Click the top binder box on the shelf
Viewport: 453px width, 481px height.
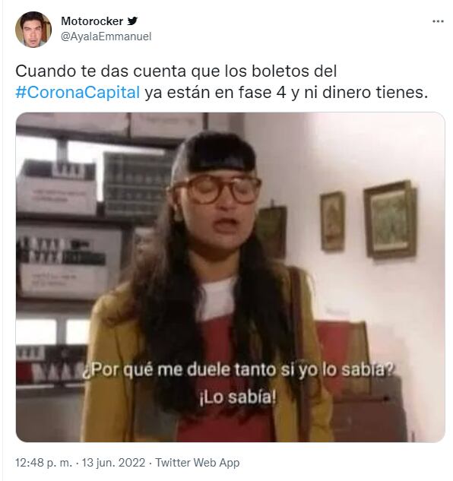(57, 186)
